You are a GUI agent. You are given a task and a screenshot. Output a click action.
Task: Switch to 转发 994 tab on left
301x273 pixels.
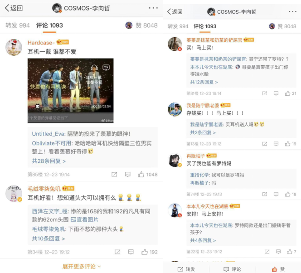point(18,25)
